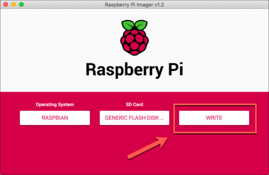Click the Operating System label
This screenshot has height=175, width=269.
point(55,104)
